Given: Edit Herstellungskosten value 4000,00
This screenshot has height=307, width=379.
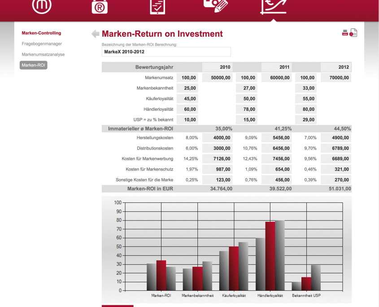Looking at the screenshot, I should click(x=217, y=138).
